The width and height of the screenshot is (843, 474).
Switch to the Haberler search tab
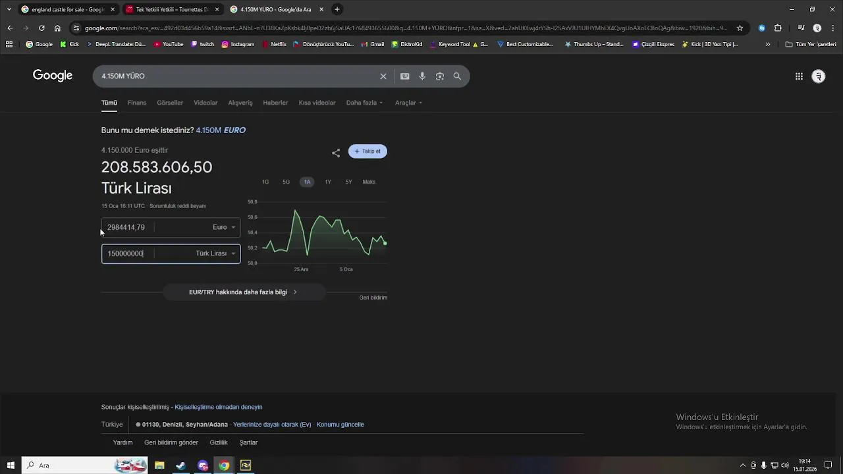[x=275, y=103]
